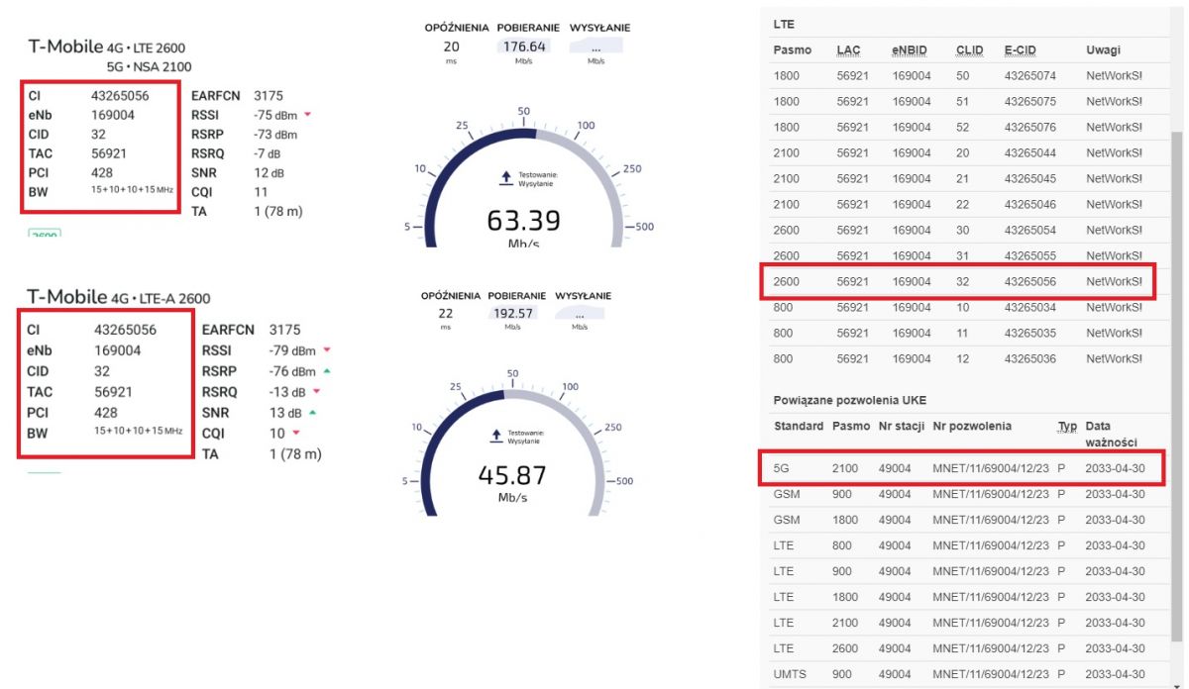Click the upload arrow icon above 45.87 Mb/s
This screenshot has width=1189, height=689.
[x=497, y=437]
